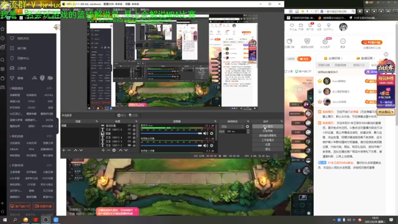Open transition properties gear icon

(x=247, y=126)
